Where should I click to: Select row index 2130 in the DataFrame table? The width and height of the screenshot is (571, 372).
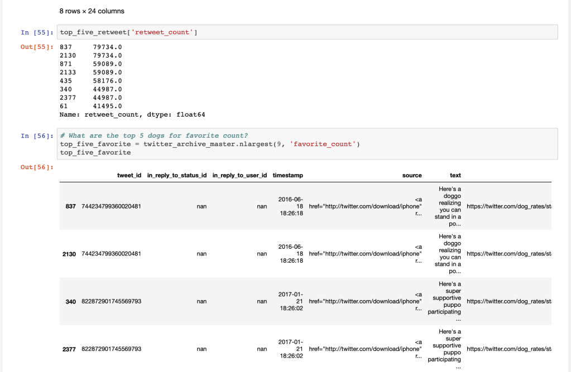click(x=70, y=254)
